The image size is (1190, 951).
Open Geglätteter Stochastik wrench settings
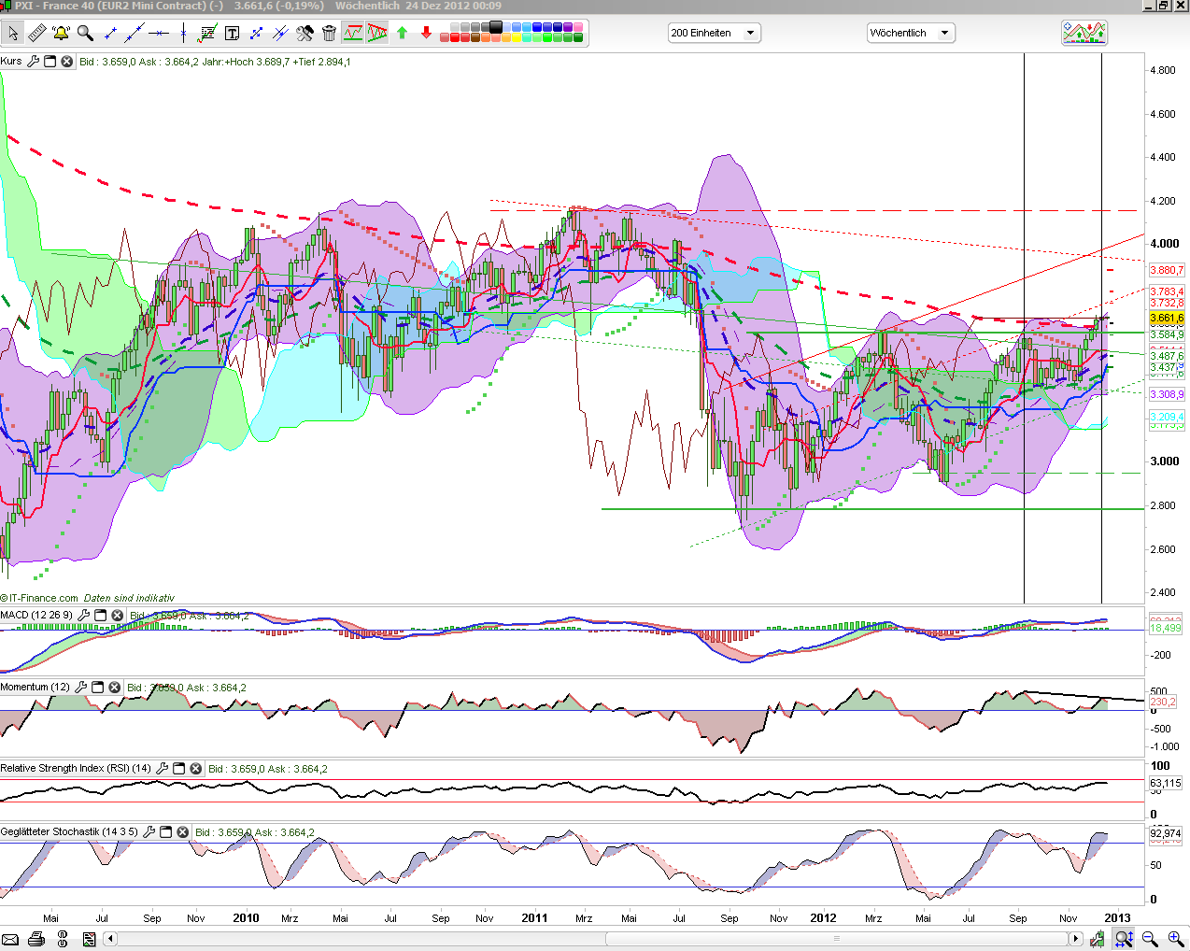pos(149,831)
